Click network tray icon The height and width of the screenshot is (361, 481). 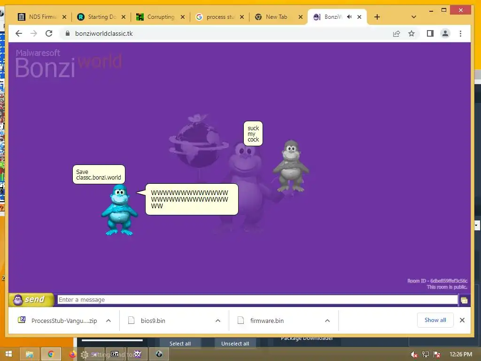point(426,354)
